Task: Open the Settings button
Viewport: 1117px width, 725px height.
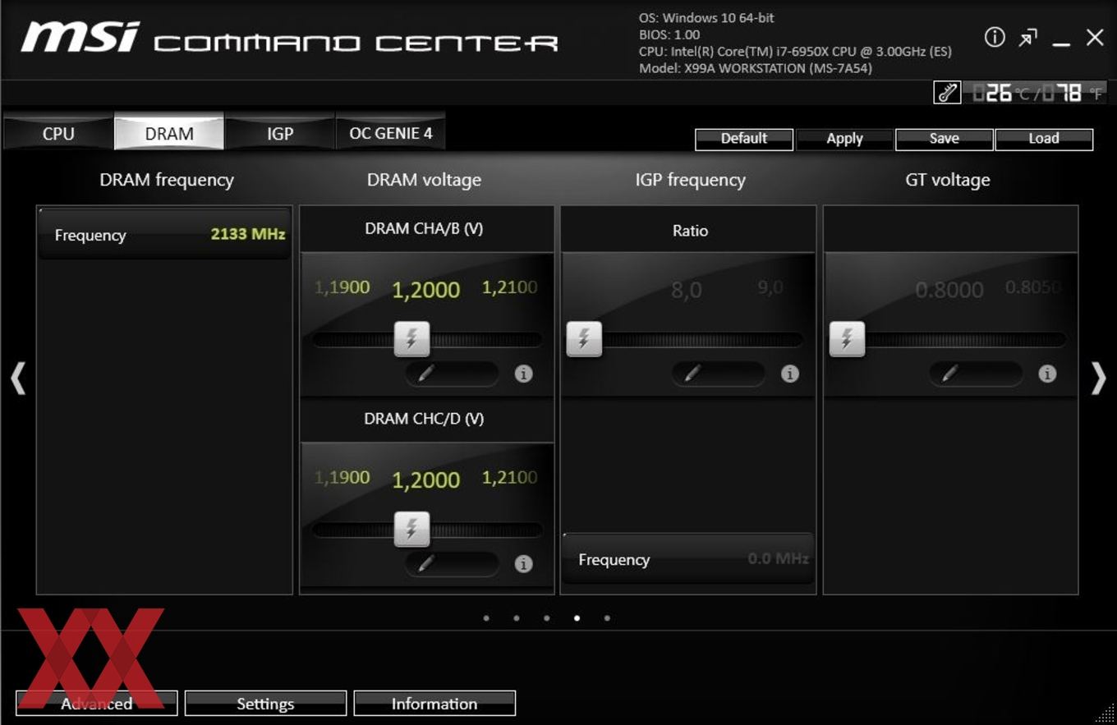Action: point(265,704)
